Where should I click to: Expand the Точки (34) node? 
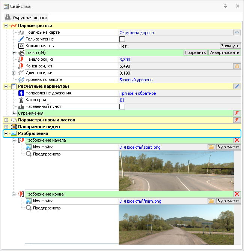(14, 53)
